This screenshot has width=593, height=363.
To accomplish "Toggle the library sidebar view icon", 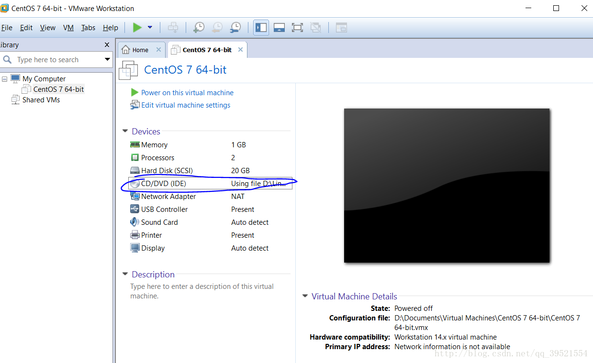I will (261, 27).
